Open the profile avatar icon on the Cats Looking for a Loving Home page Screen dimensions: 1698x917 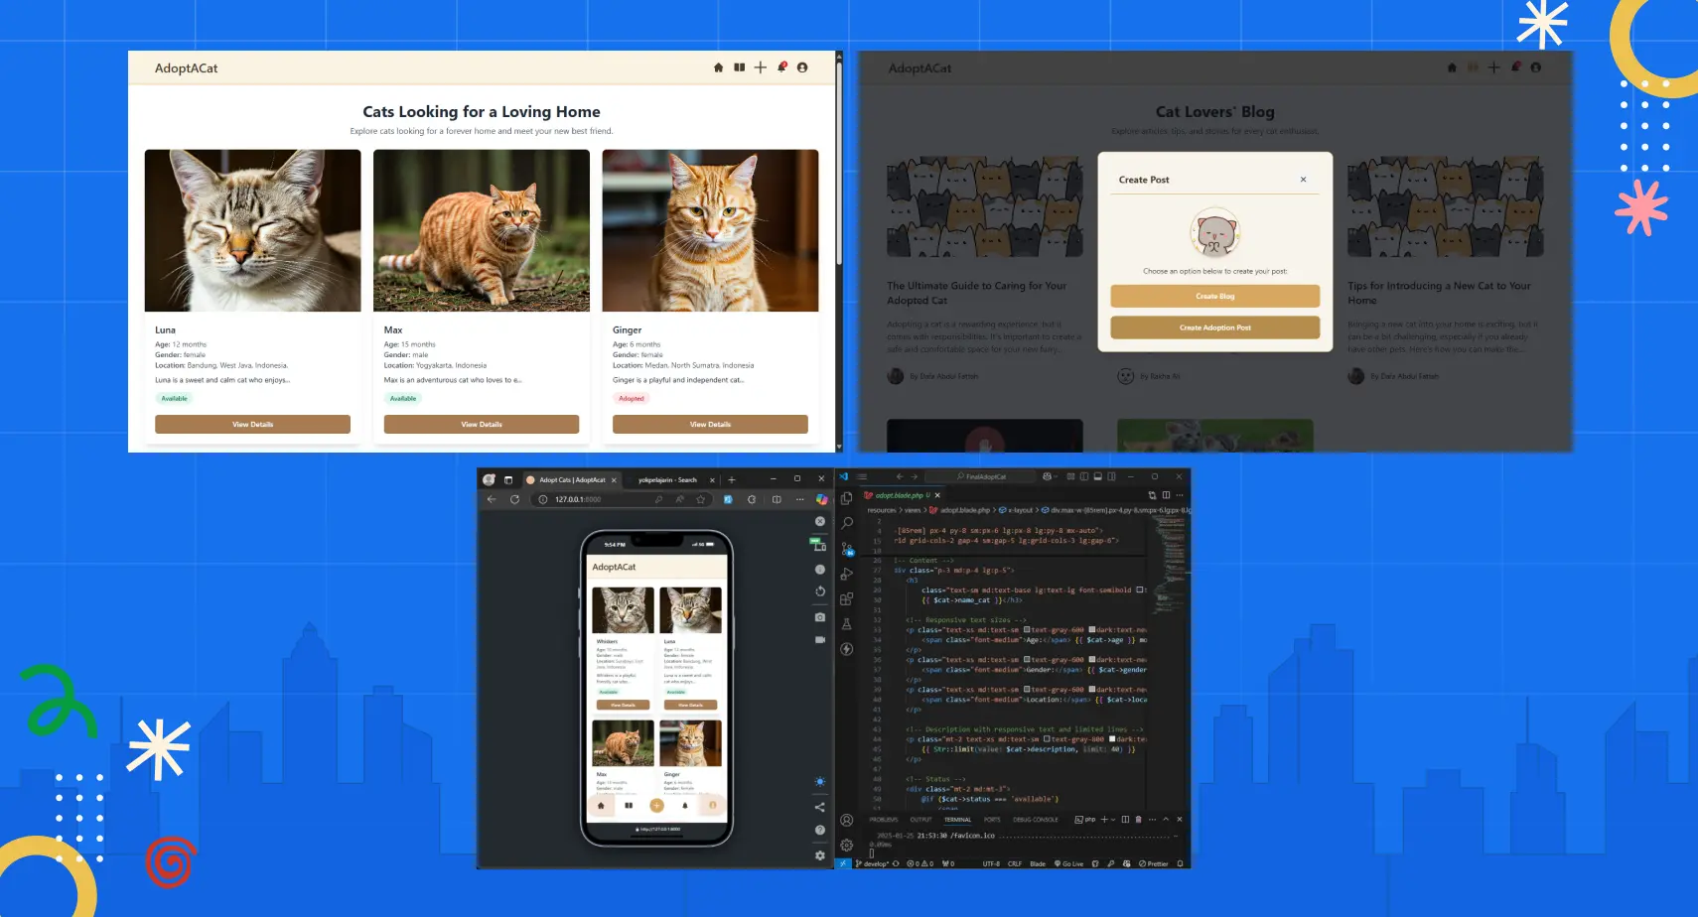point(802,67)
